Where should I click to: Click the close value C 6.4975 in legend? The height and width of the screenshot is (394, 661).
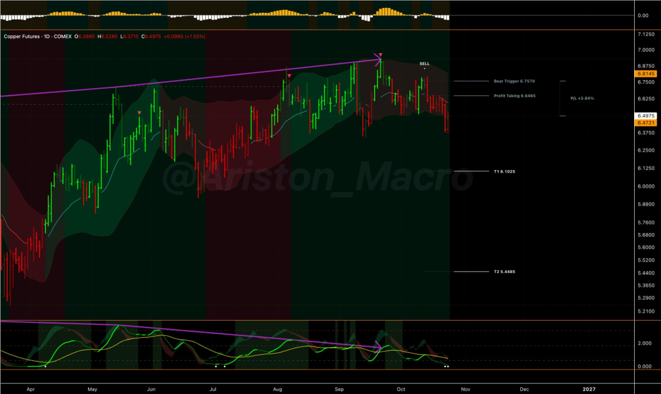(x=151, y=37)
